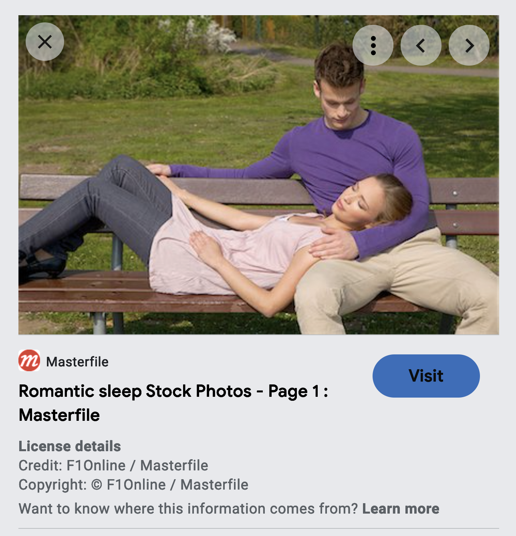
Task: Go to the previous image result
Action: coord(421,45)
